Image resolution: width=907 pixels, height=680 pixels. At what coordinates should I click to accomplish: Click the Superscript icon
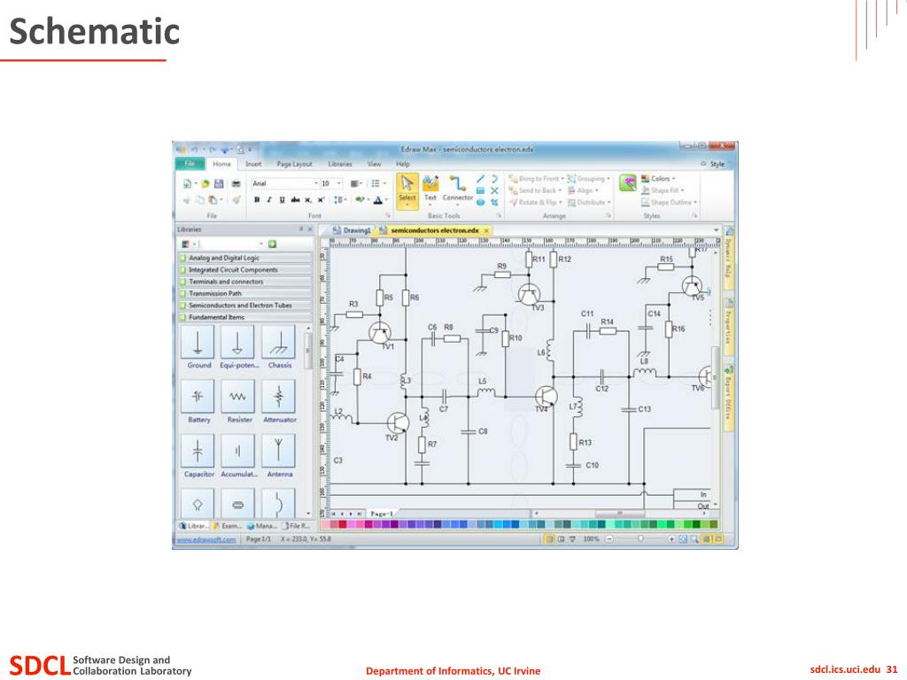pyautogui.click(x=321, y=200)
